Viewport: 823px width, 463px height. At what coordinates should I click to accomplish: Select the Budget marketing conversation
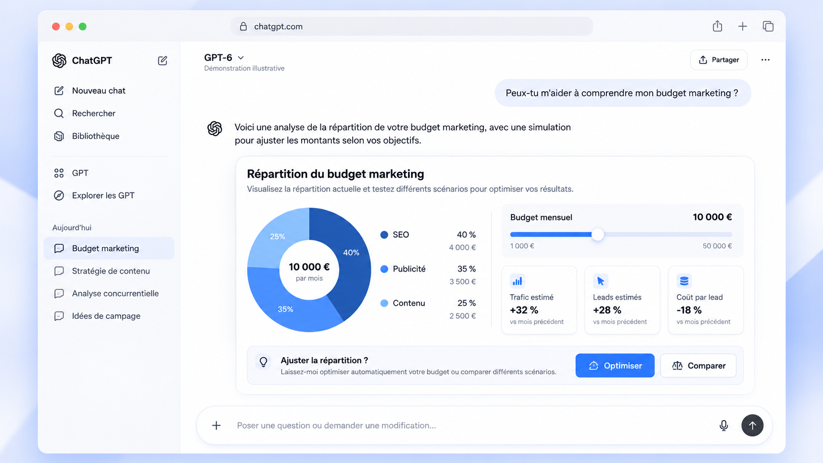coord(109,248)
